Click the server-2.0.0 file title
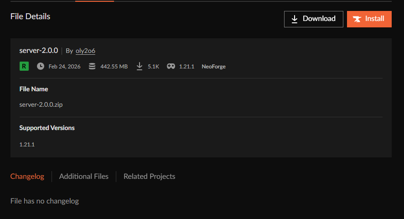This screenshot has width=404, height=219. pos(39,50)
